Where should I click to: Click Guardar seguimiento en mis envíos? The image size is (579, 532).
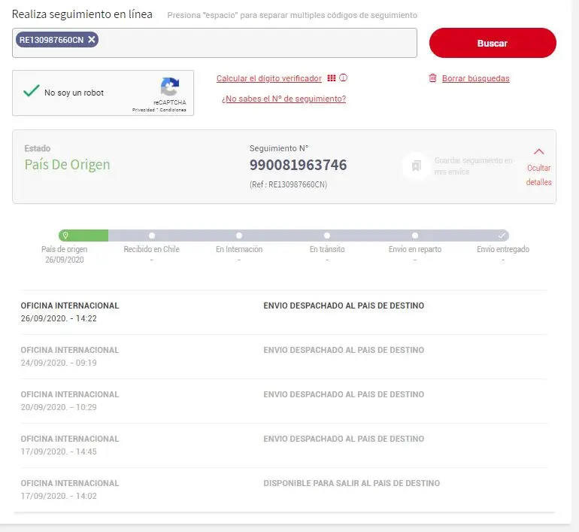(473, 166)
